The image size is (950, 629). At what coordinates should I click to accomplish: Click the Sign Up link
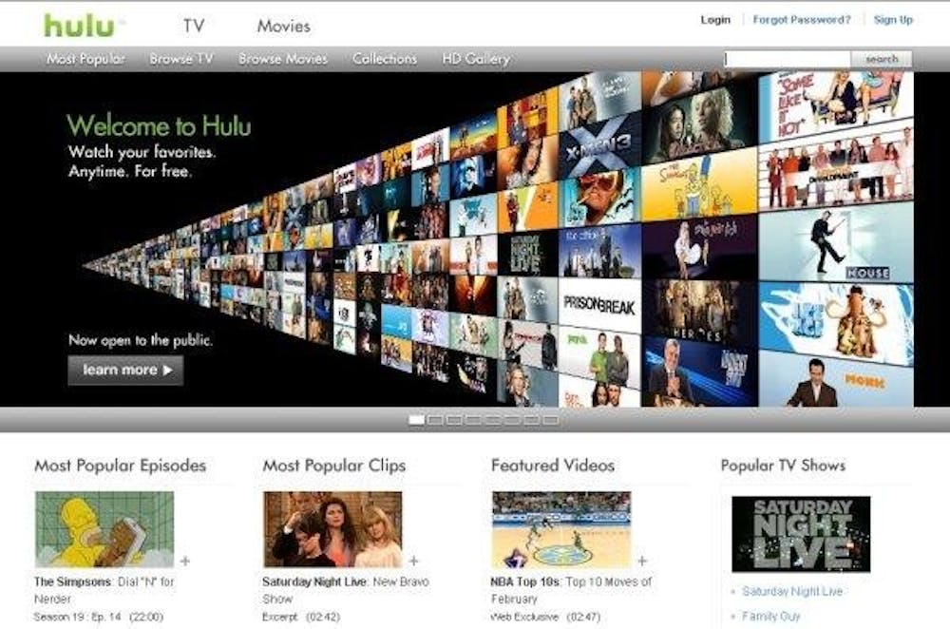[x=893, y=19]
